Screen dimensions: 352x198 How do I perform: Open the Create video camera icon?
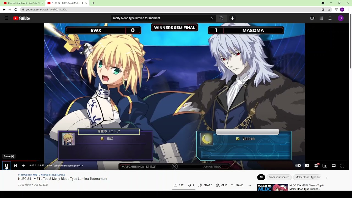point(312,18)
